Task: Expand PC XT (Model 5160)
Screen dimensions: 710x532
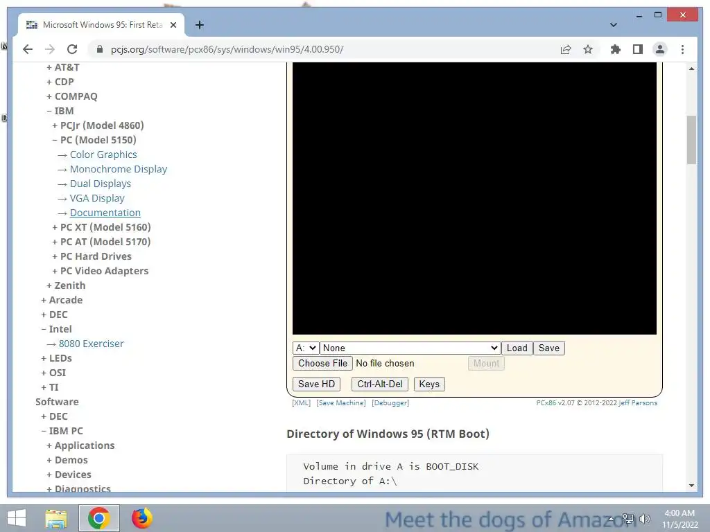Action: coord(101,227)
